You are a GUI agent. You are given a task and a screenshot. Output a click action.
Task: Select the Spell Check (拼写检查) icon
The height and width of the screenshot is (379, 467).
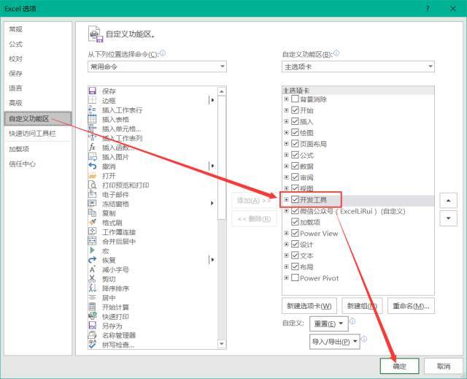(x=93, y=344)
